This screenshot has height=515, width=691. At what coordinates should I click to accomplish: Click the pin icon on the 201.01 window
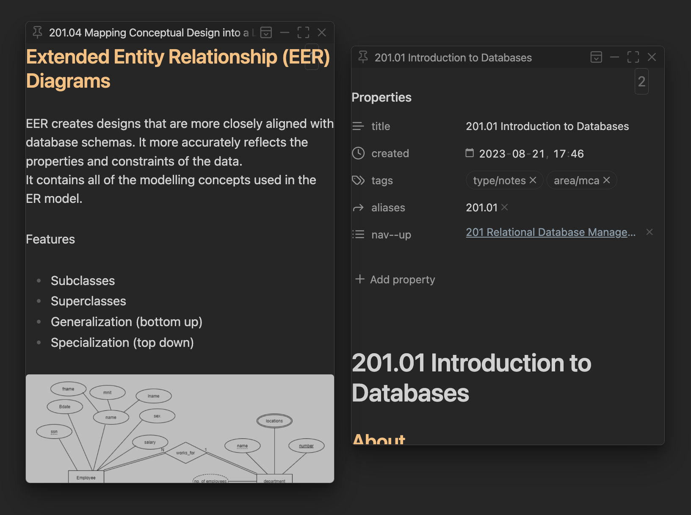363,57
